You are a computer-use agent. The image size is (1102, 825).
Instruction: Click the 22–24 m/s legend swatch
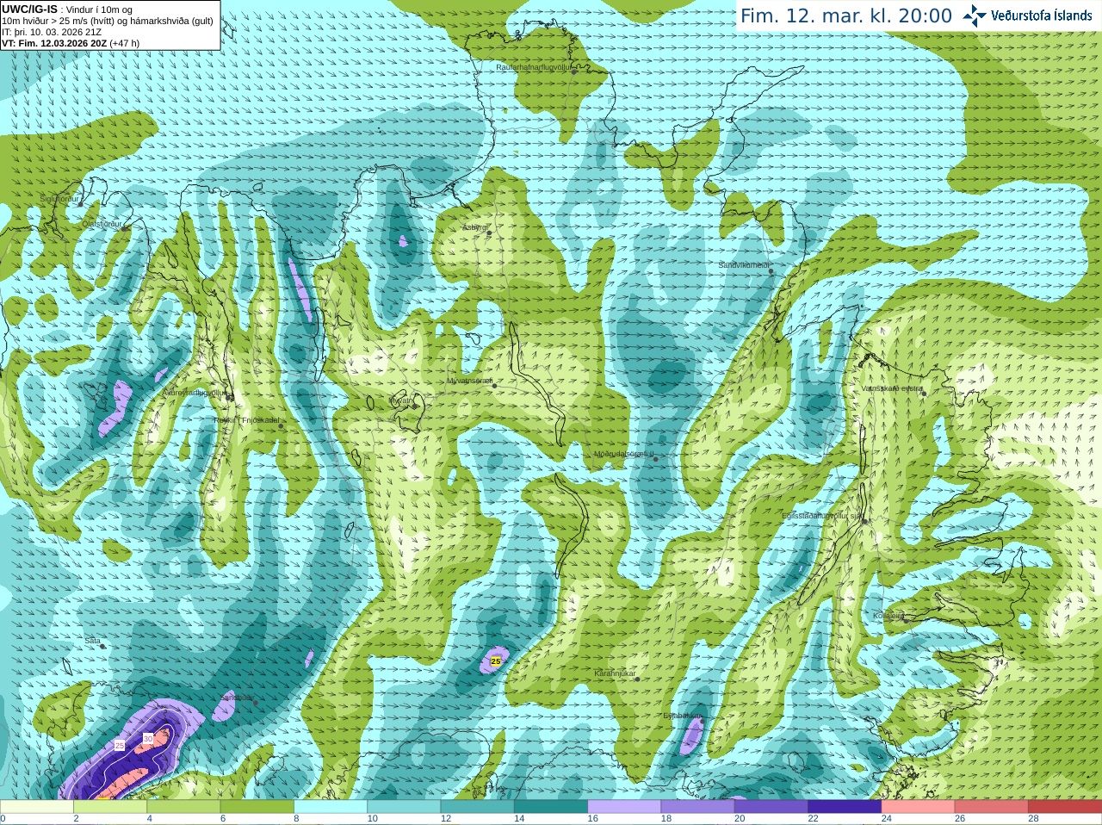point(845,807)
